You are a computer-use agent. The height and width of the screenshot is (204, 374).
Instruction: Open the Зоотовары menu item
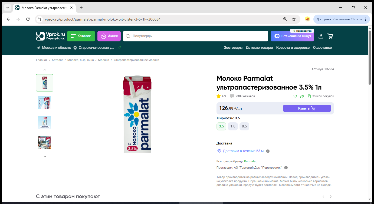(233, 48)
